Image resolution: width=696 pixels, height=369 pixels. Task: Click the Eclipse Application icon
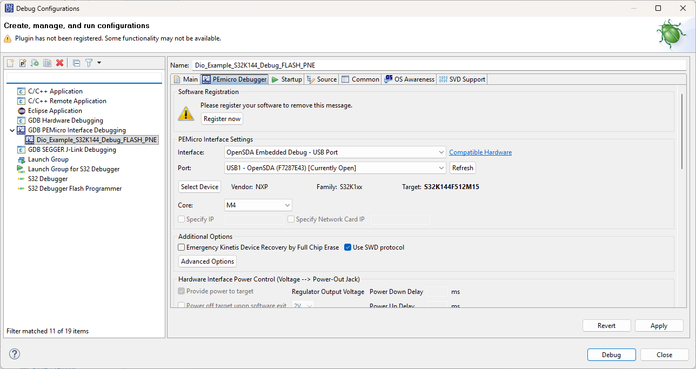tap(22, 111)
